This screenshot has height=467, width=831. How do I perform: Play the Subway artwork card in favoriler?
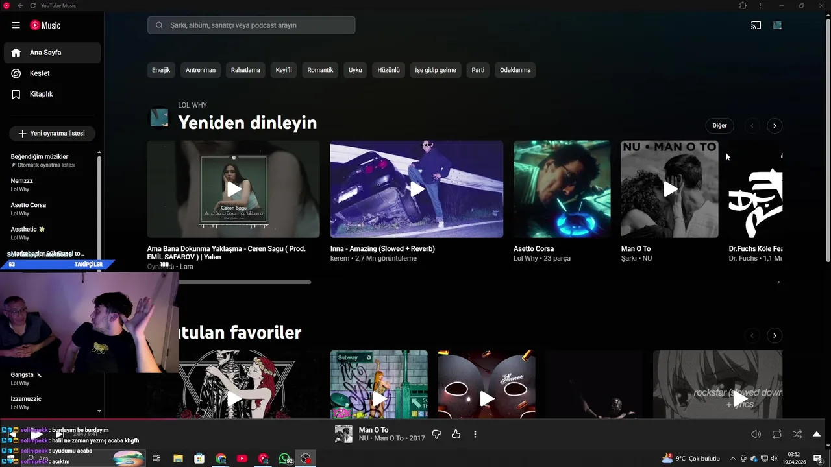[379, 384]
